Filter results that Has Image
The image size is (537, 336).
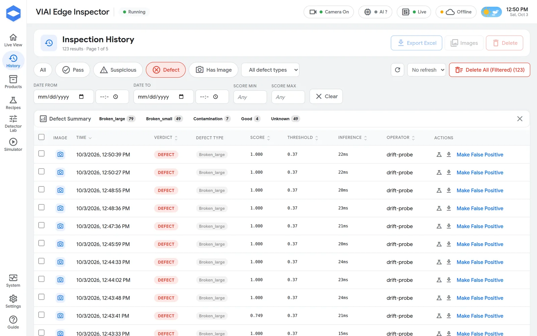coord(213,70)
